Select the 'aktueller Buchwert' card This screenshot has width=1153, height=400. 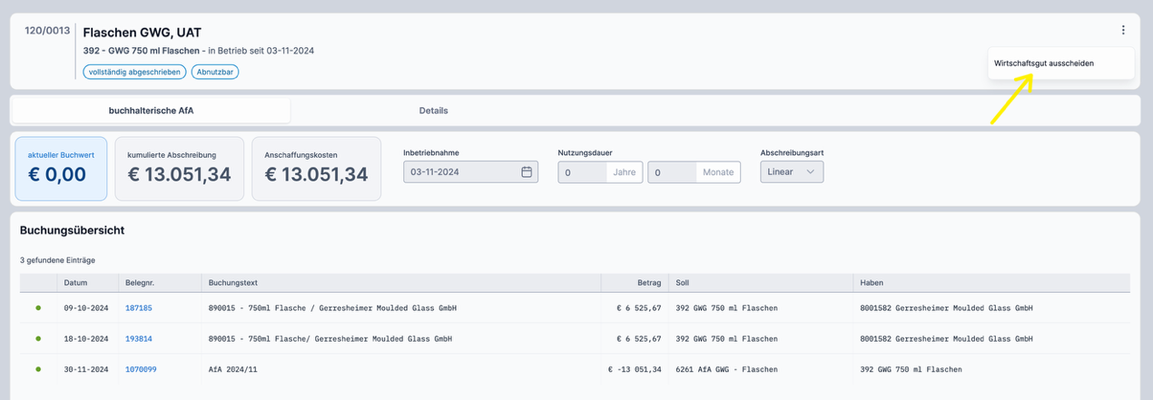(61, 169)
